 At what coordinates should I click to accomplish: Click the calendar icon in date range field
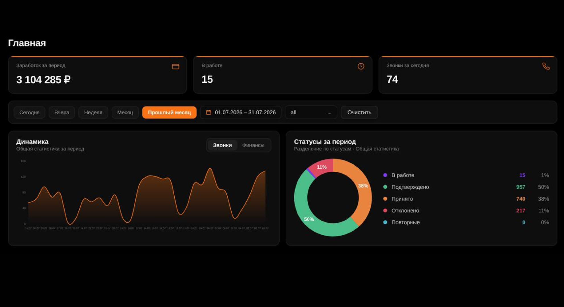click(209, 112)
